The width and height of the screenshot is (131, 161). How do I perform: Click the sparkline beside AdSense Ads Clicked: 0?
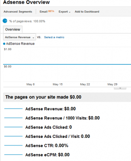click(13, 127)
